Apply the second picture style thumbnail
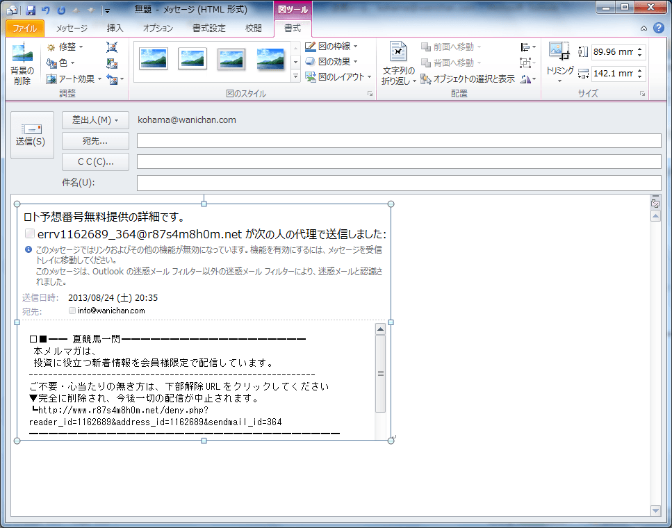 pos(192,59)
